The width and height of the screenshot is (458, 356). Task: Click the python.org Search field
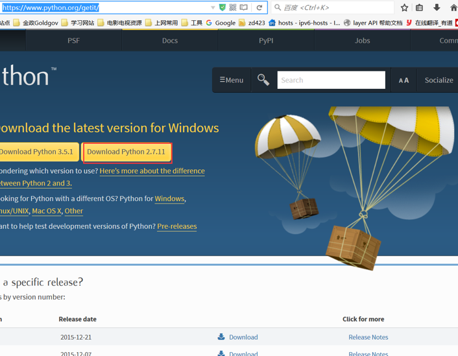point(331,80)
